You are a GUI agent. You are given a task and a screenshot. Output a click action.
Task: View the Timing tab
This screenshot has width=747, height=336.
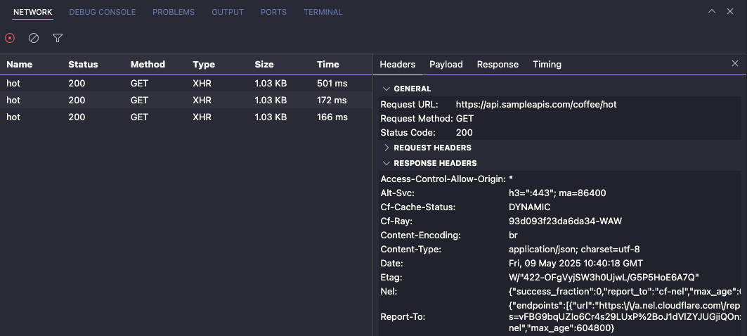click(x=547, y=64)
